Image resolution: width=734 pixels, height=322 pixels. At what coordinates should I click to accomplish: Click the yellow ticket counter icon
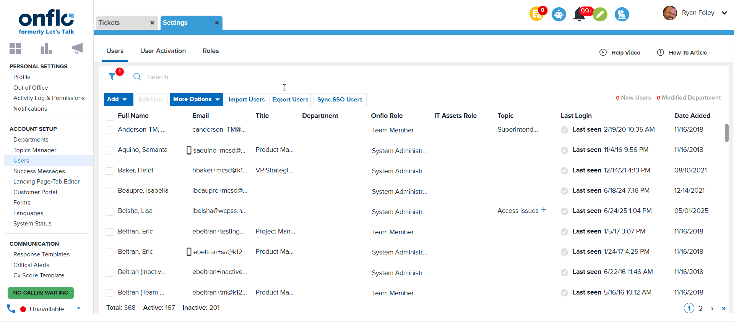click(537, 14)
